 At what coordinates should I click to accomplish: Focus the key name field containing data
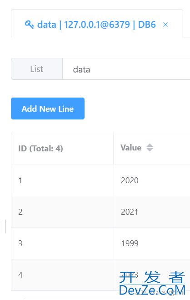coord(126,69)
